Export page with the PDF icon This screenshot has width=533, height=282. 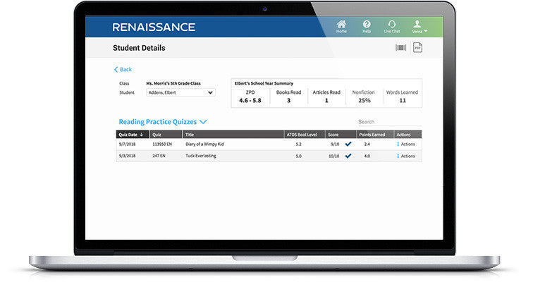[417, 47]
